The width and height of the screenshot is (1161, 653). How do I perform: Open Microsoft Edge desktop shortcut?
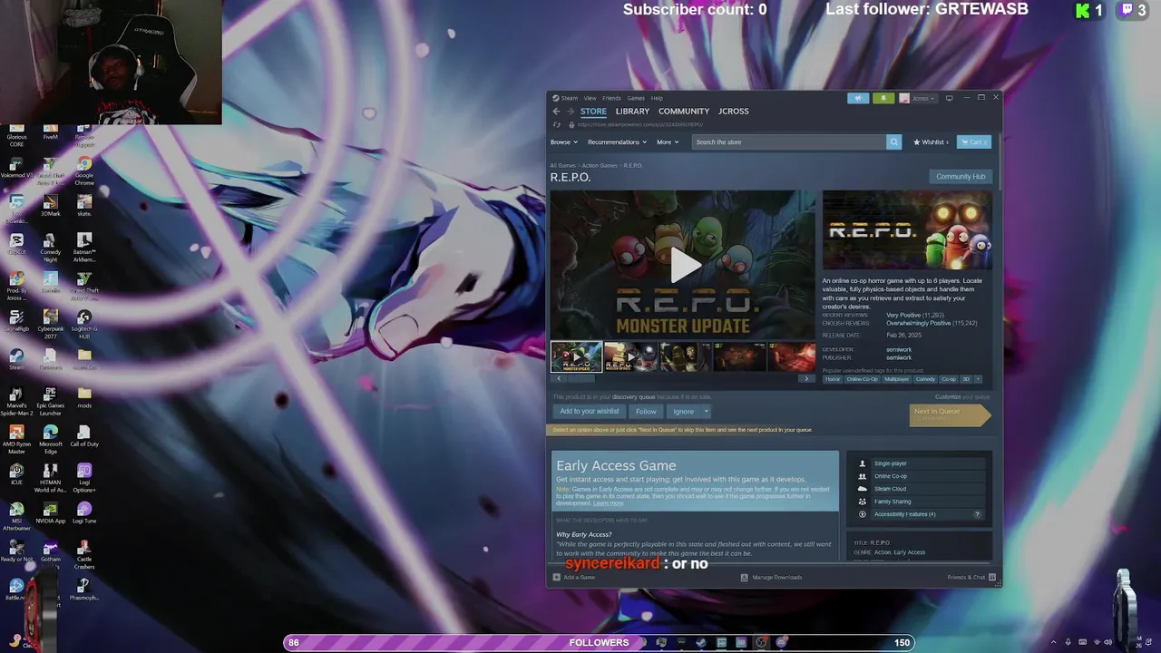[x=51, y=438]
